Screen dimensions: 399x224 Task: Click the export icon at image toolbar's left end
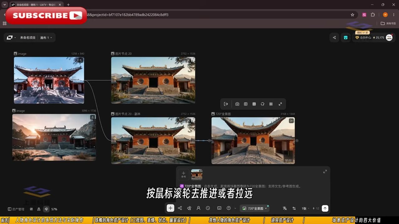226,104
